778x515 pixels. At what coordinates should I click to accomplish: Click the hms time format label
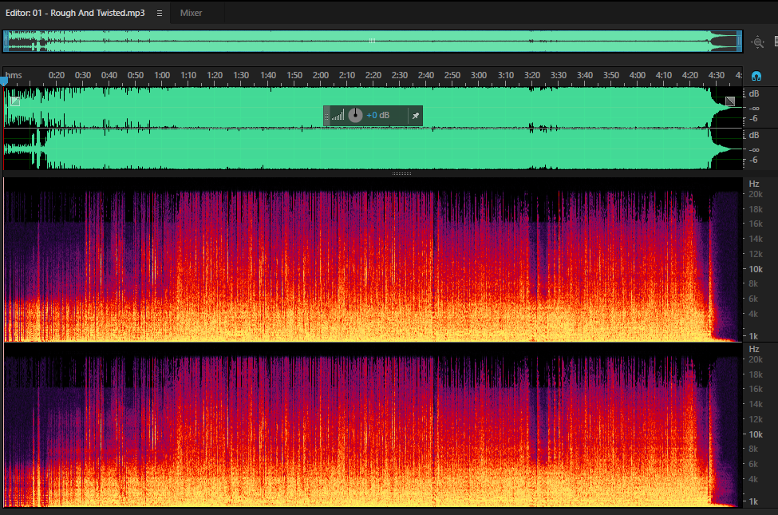[14, 75]
